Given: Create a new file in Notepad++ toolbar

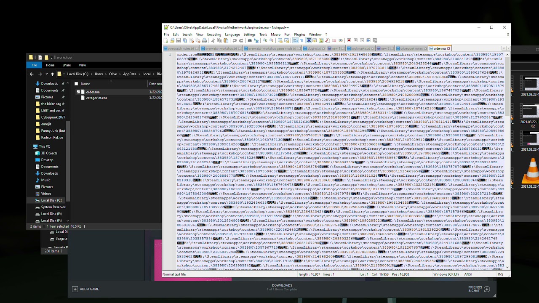Looking at the screenshot, I should point(166,40).
